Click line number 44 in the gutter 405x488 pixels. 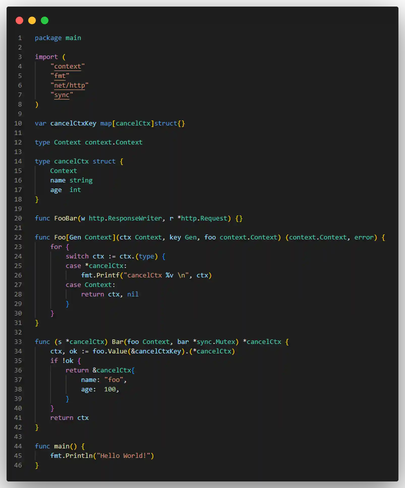(x=18, y=446)
